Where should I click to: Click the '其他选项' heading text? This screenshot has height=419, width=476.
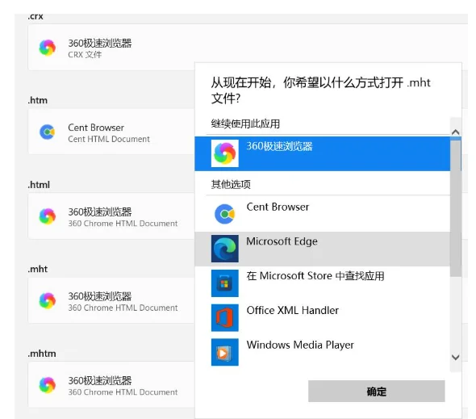231,184
